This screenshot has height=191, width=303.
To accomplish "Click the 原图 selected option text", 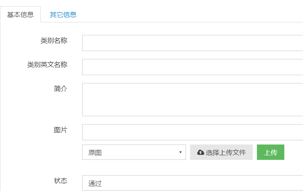I will click(x=95, y=152).
